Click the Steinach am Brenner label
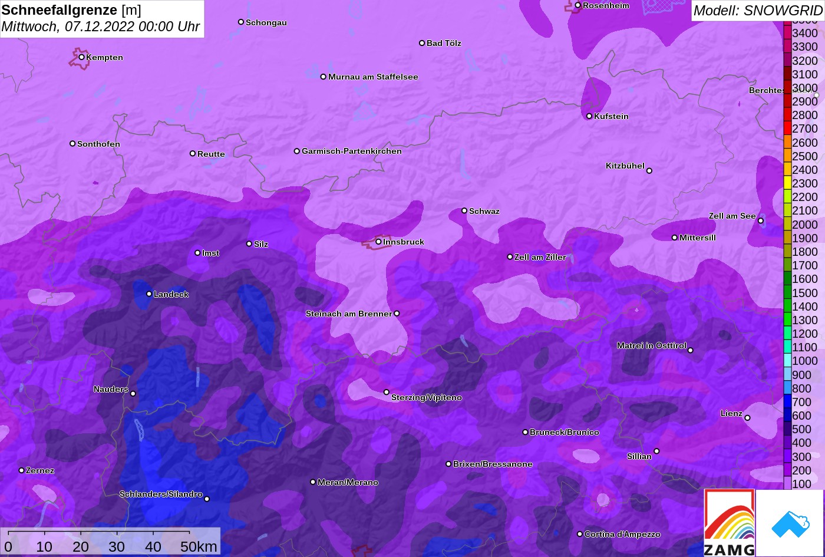Image resolution: width=825 pixels, height=557 pixels. point(349,314)
